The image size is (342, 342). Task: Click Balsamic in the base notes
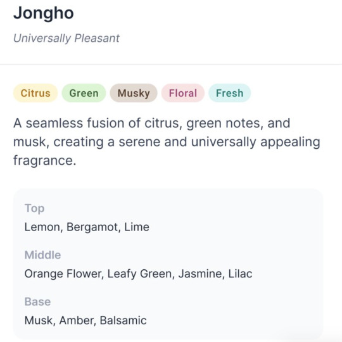[123, 320]
